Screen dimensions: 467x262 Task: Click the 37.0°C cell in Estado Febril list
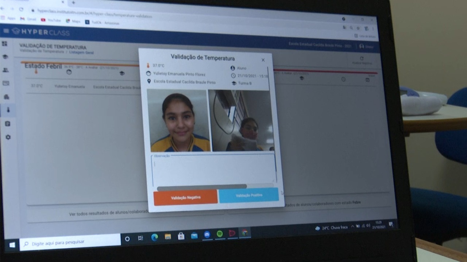[36, 86]
